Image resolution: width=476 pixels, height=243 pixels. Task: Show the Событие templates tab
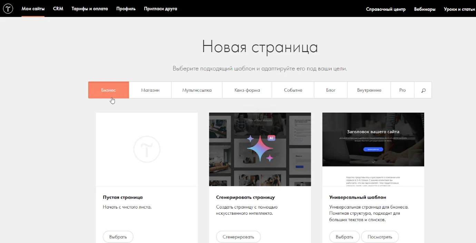pos(293,90)
